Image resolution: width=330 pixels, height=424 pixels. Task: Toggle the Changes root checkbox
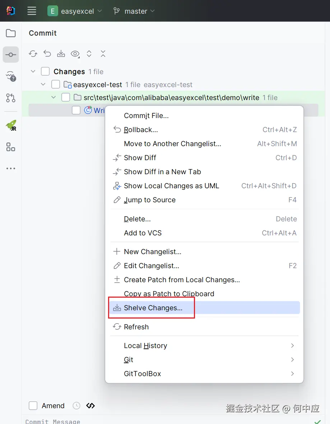tap(45, 71)
